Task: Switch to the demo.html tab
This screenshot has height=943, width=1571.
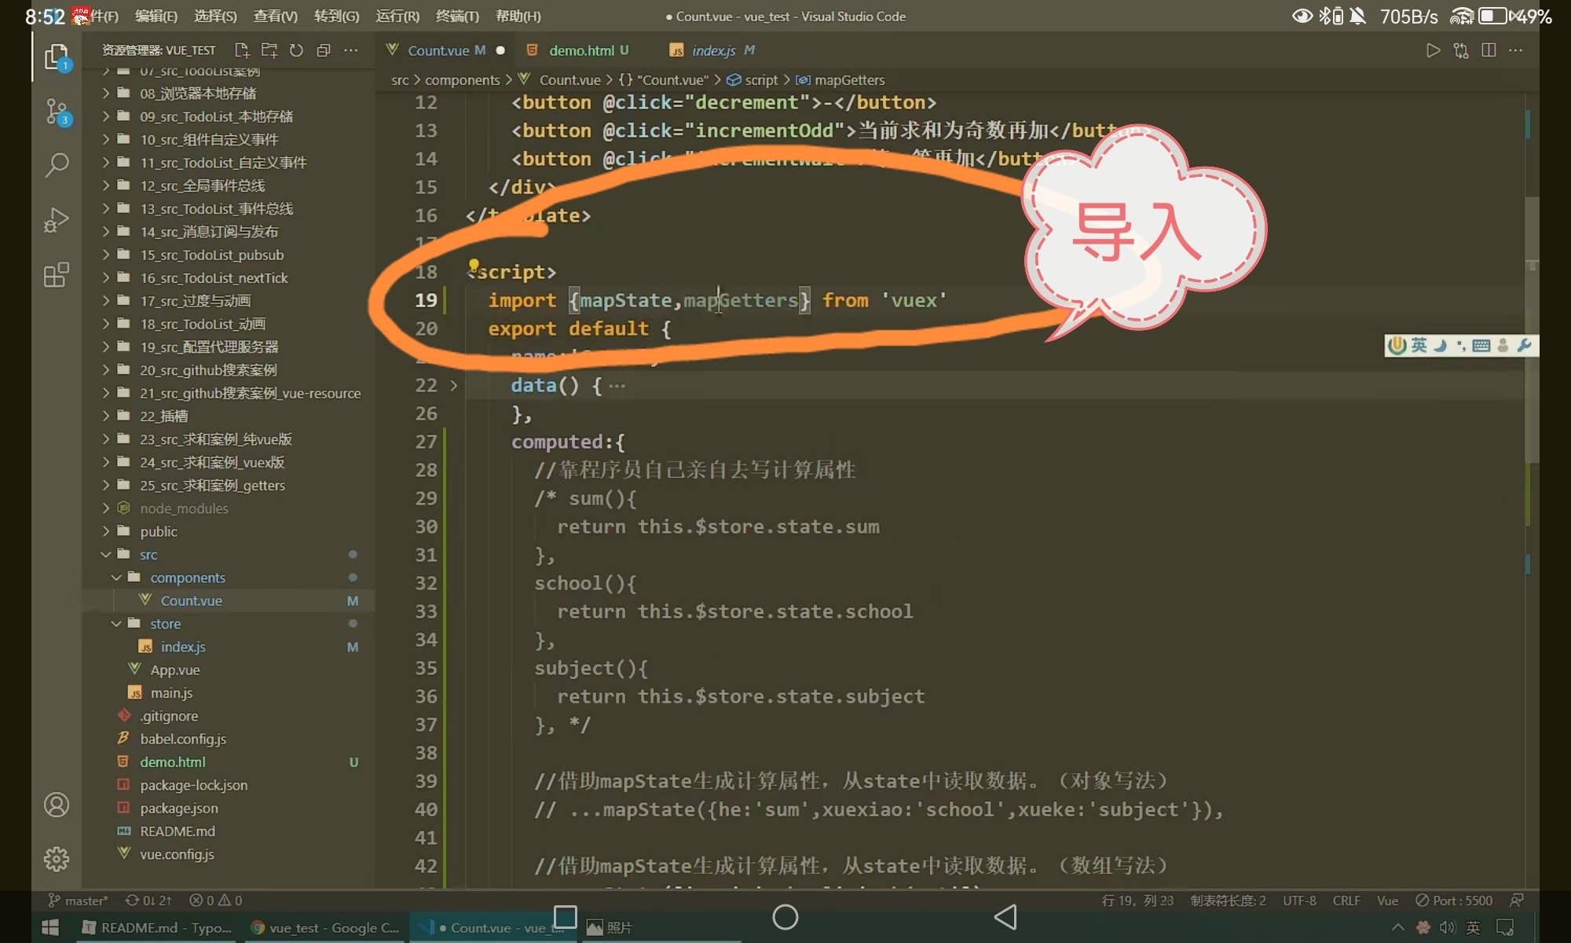Action: [580, 50]
